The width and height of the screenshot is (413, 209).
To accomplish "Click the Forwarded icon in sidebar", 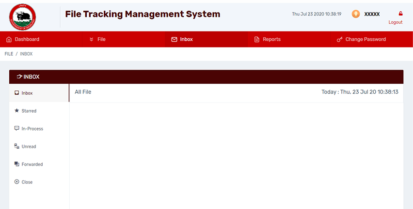I will pyautogui.click(x=17, y=164).
